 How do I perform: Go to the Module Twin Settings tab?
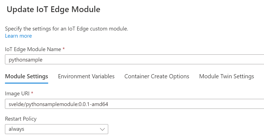(x=227, y=76)
